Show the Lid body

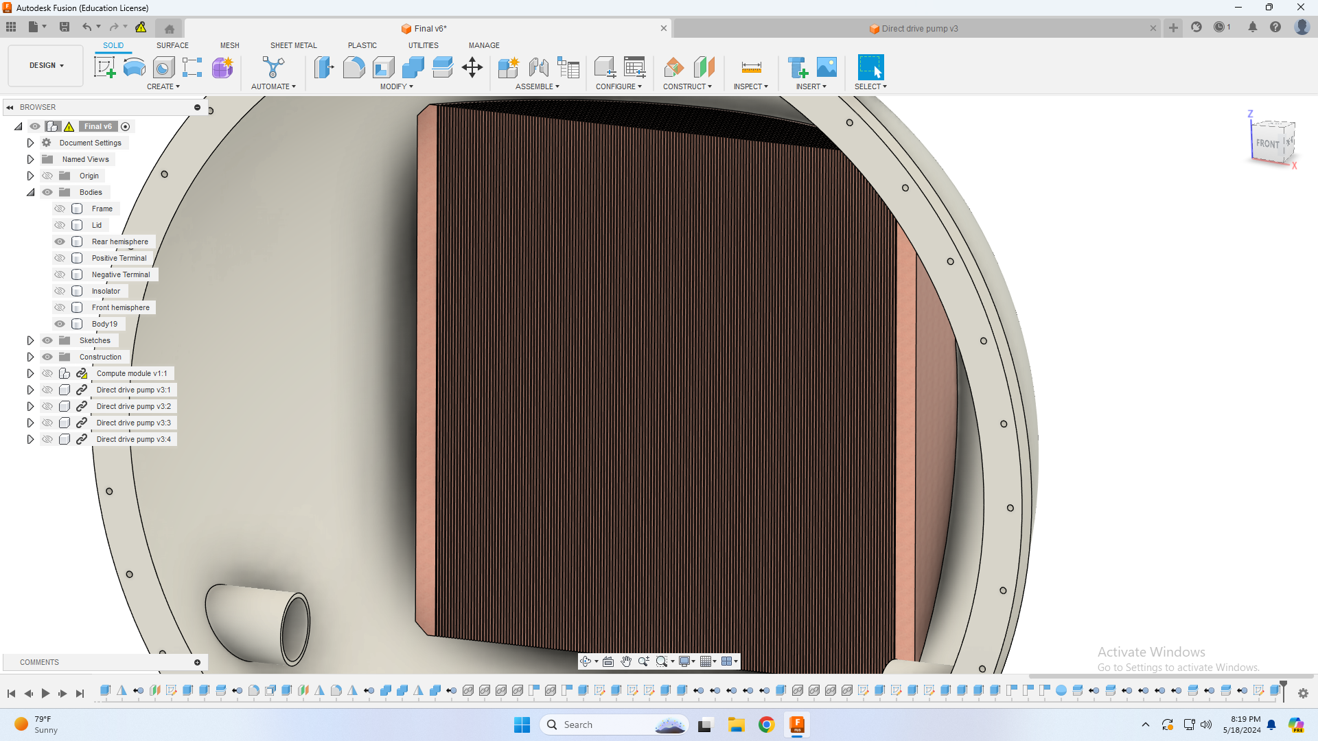pyautogui.click(x=60, y=225)
